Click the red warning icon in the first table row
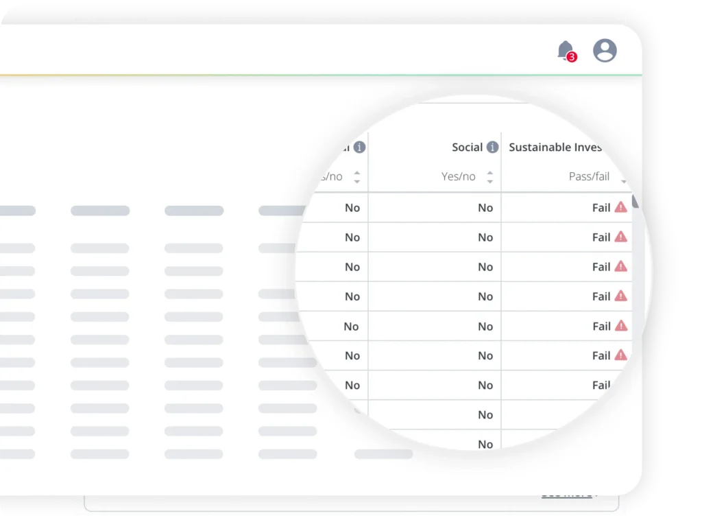The height and width of the screenshot is (531, 702). pyautogui.click(x=621, y=207)
